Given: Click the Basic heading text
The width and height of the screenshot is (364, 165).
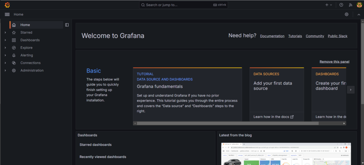Looking at the screenshot, I should point(93,71).
